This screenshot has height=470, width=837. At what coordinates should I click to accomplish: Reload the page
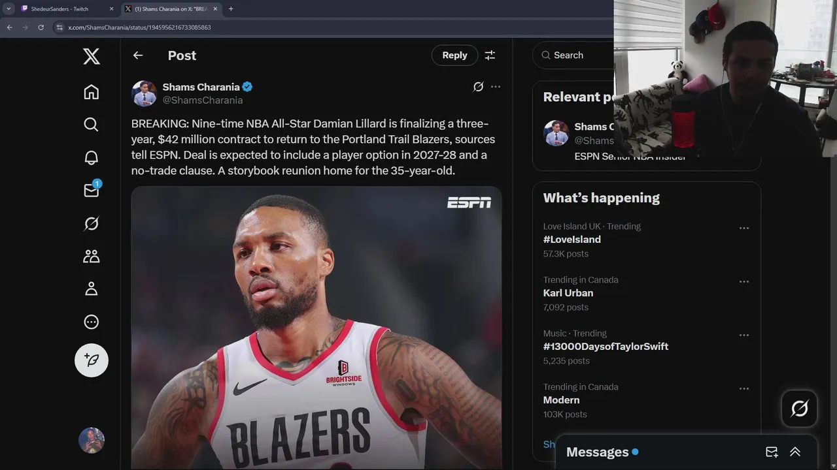click(x=41, y=27)
